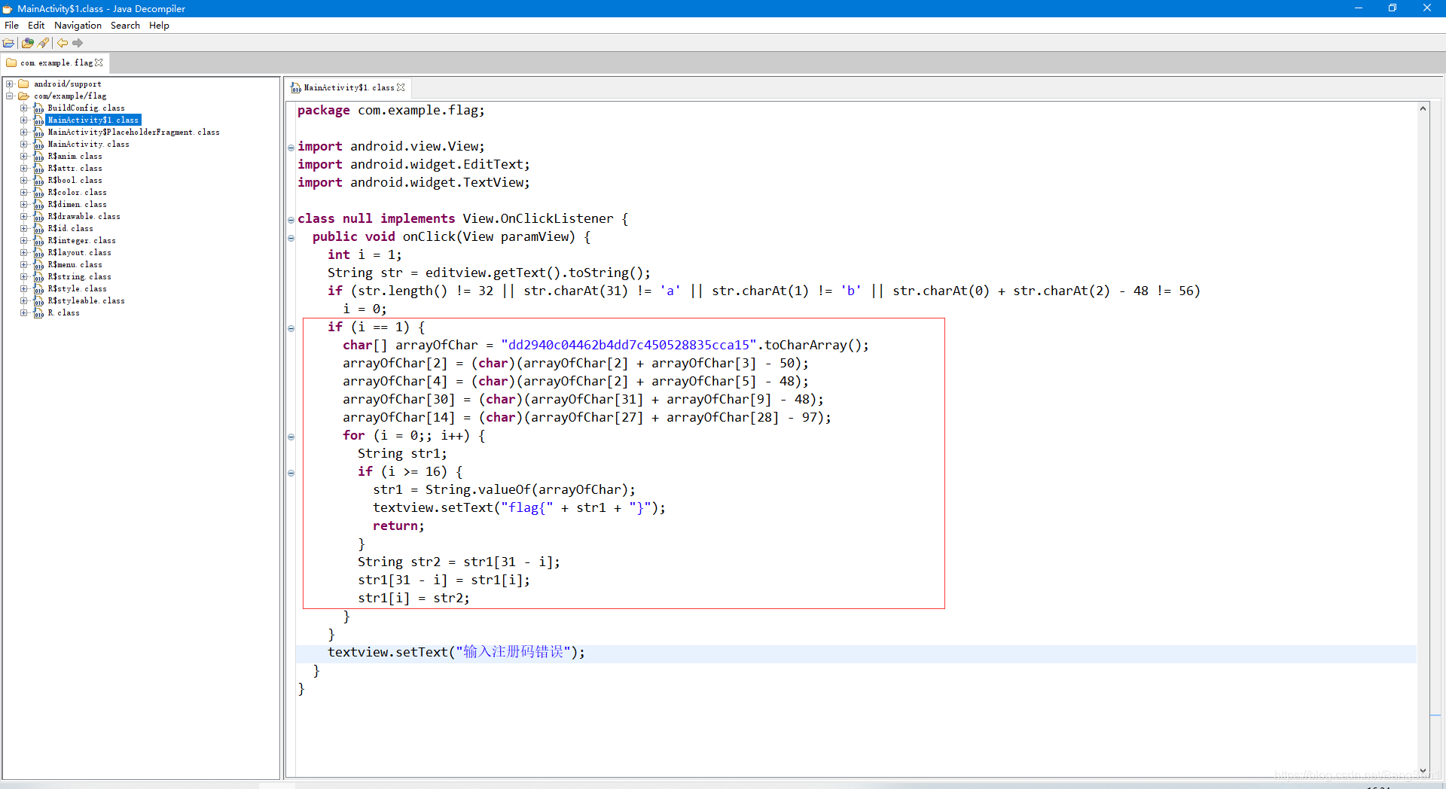The height and width of the screenshot is (789, 1446).
Task: Click the MainActivity.class file icon
Action: tap(38, 144)
